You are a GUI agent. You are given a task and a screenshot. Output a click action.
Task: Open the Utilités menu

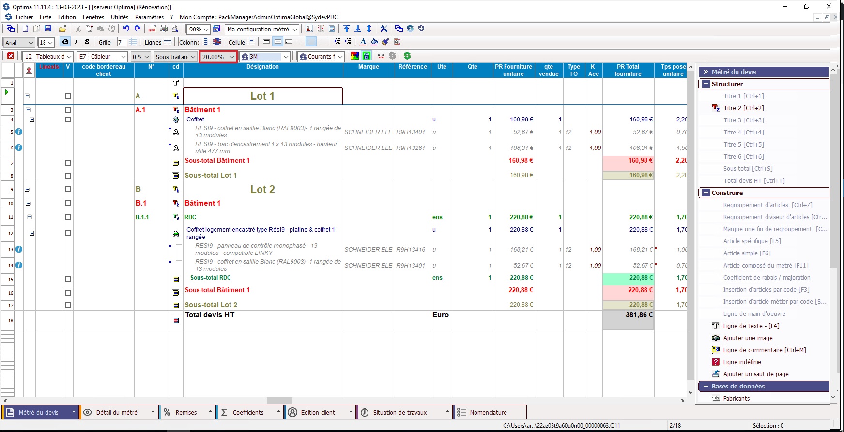pos(119,17)
